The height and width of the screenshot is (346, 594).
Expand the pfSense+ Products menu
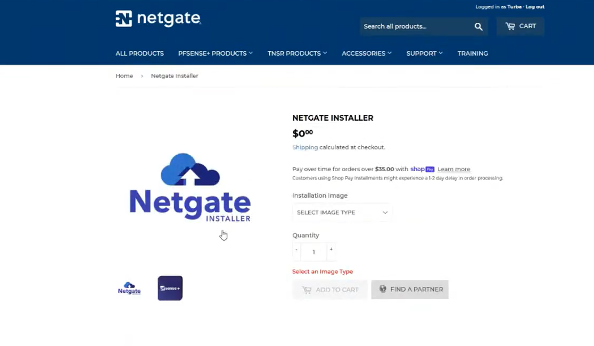(215, 53)
